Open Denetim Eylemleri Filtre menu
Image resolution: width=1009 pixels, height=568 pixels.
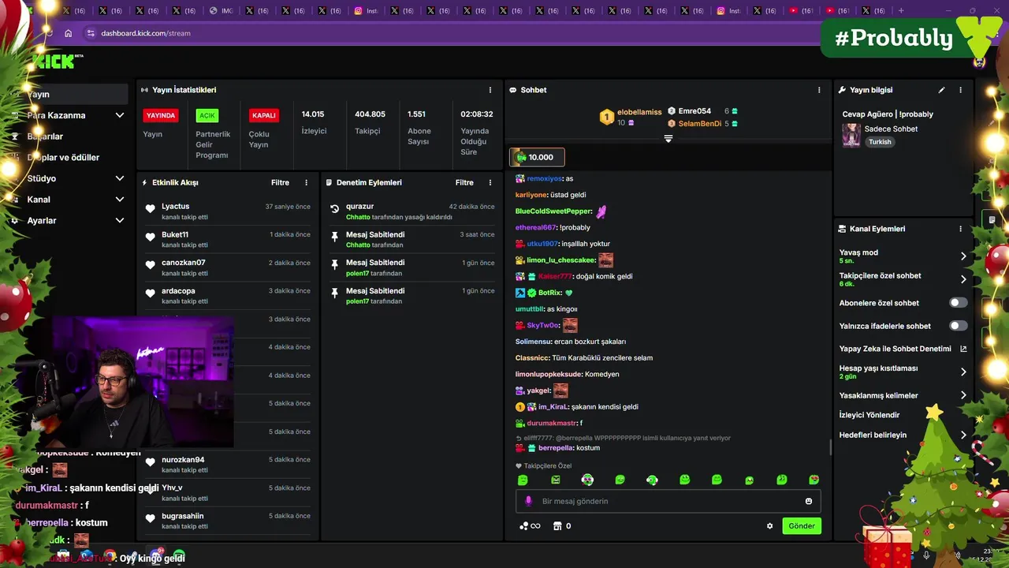464,182
